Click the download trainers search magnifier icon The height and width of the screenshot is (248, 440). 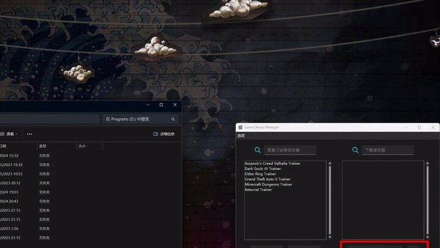(x=355, y=150)
